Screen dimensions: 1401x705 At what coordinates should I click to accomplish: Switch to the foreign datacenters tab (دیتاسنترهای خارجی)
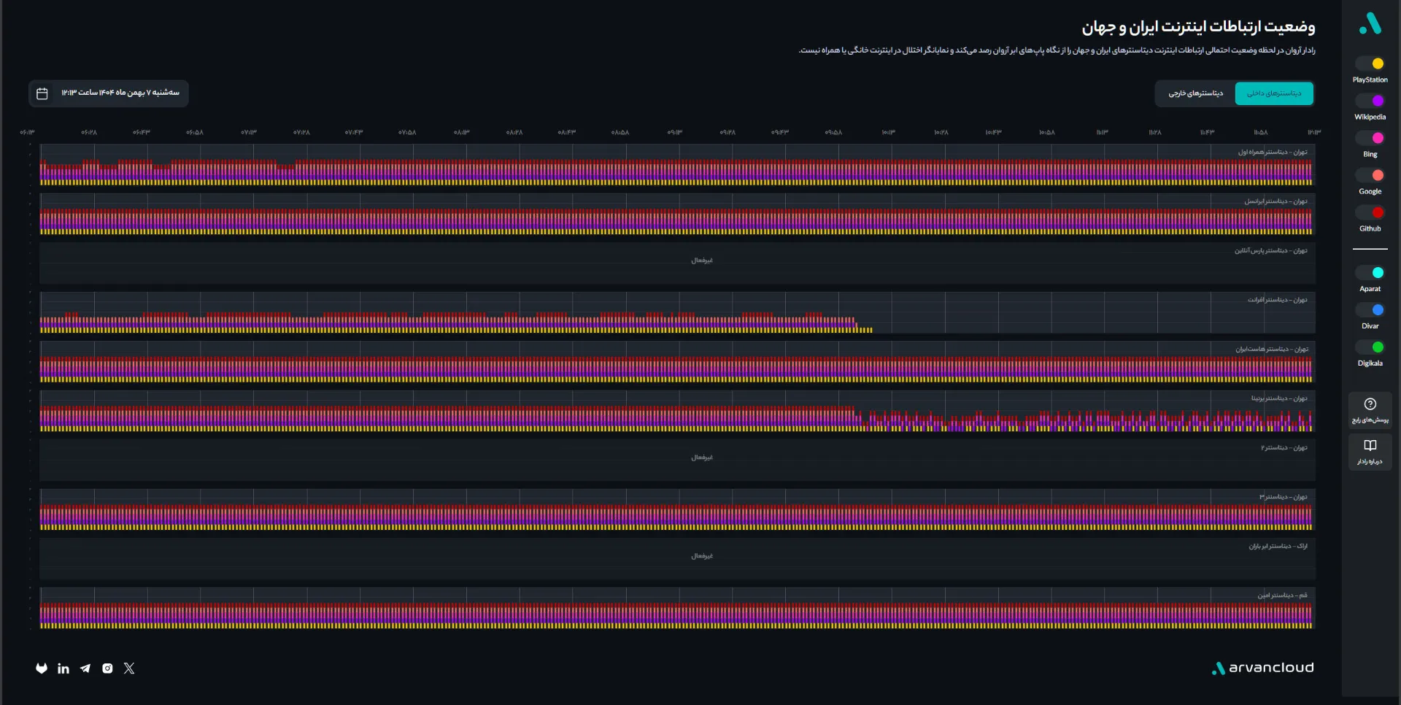click(1195, 93)
